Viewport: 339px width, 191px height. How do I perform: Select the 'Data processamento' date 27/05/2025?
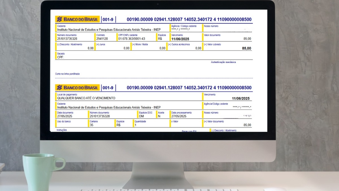179,116
